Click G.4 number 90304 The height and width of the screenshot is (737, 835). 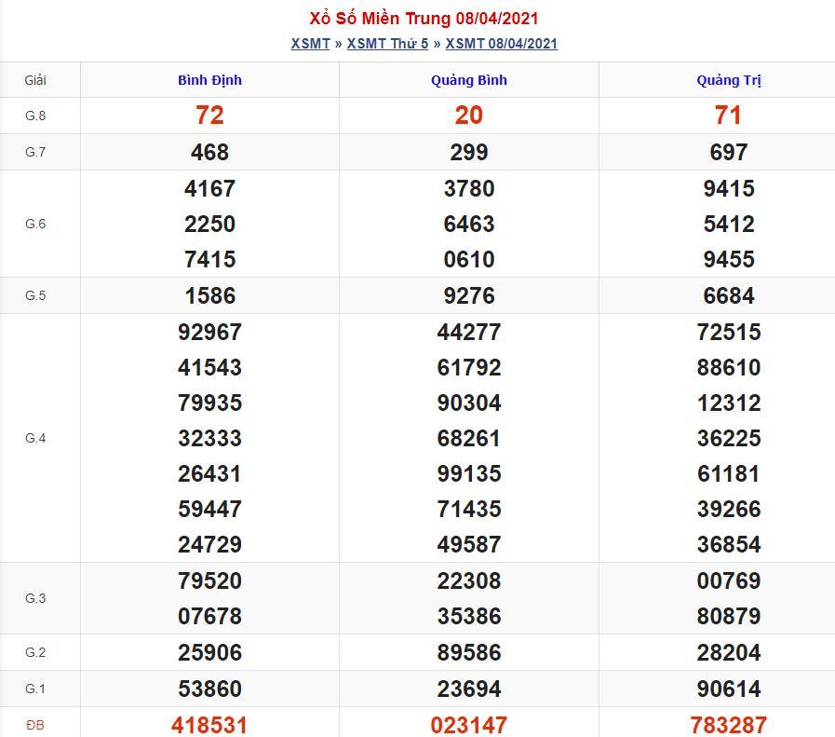(x=469, y=403)
